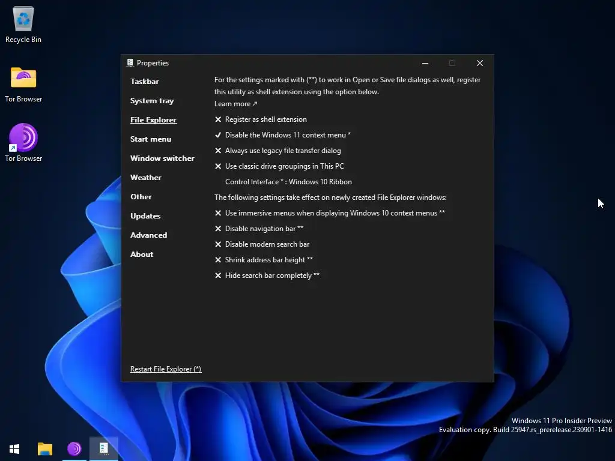
Task: Open the Weather settings section
Action: 146,178
